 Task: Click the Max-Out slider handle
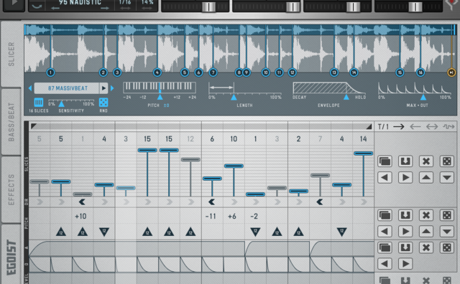tap(423, 98)
